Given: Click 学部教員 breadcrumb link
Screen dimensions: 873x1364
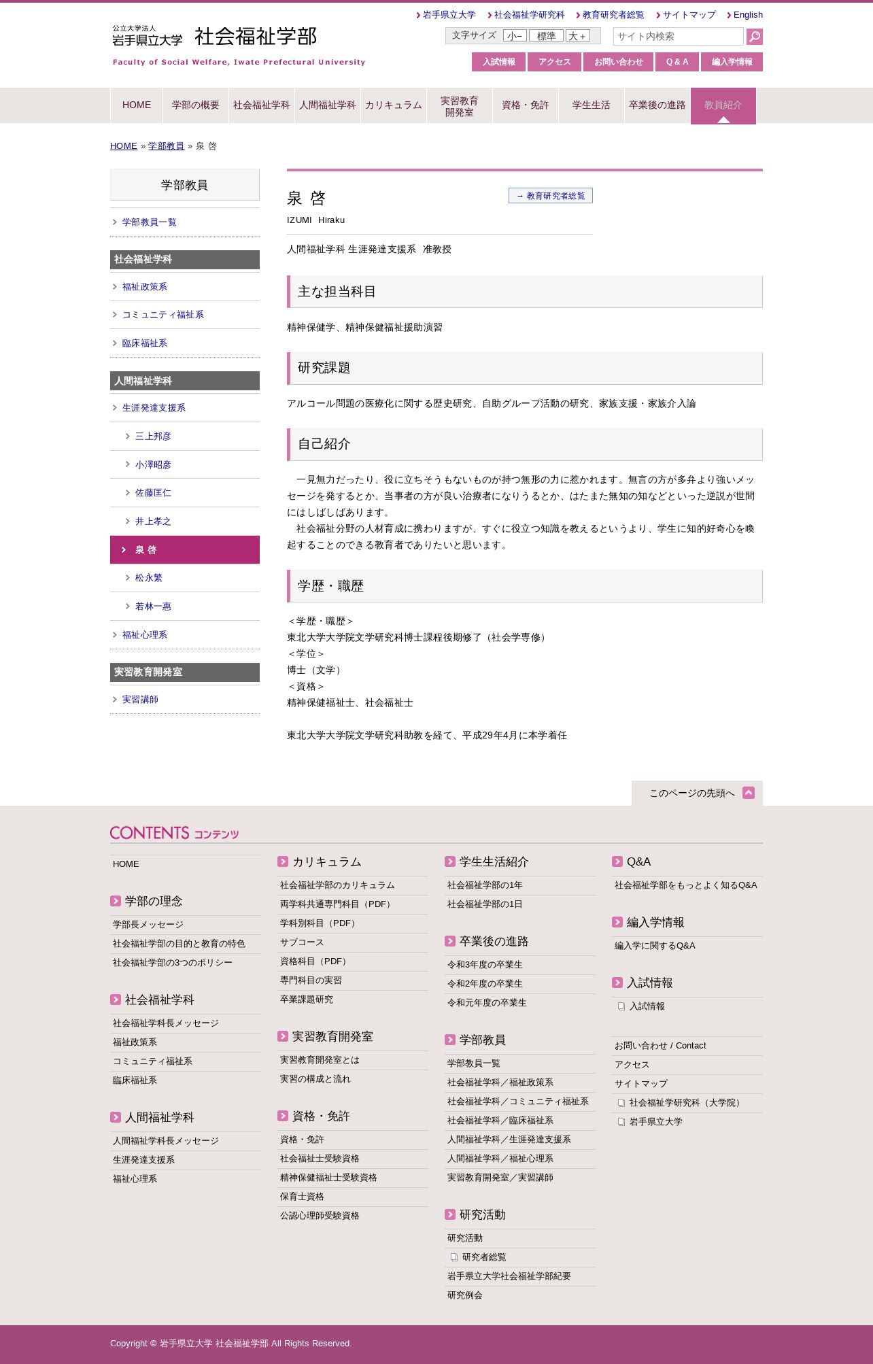Looking at the screenshot, I should (x=166, y=146).
